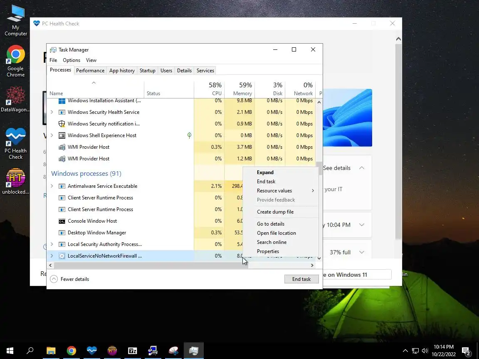Image resolution: width=479 pixels, height=359 pixels.
Task: Sort by the Name column header
Action: (x=95, y=89)
